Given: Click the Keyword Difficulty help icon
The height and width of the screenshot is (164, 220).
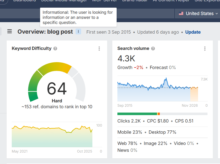Looking at the screenshot, I should [x=55, y=49].
